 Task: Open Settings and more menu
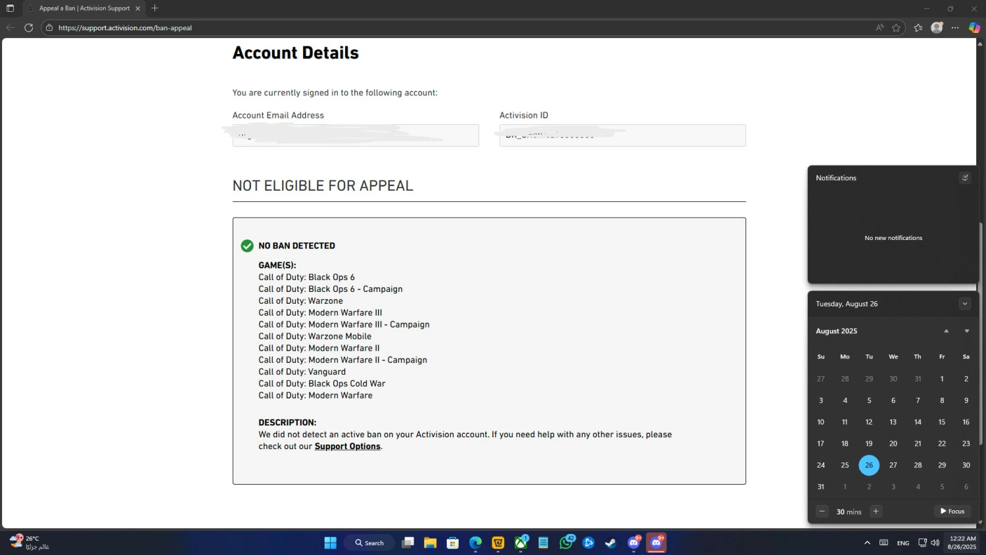point(955,28)
